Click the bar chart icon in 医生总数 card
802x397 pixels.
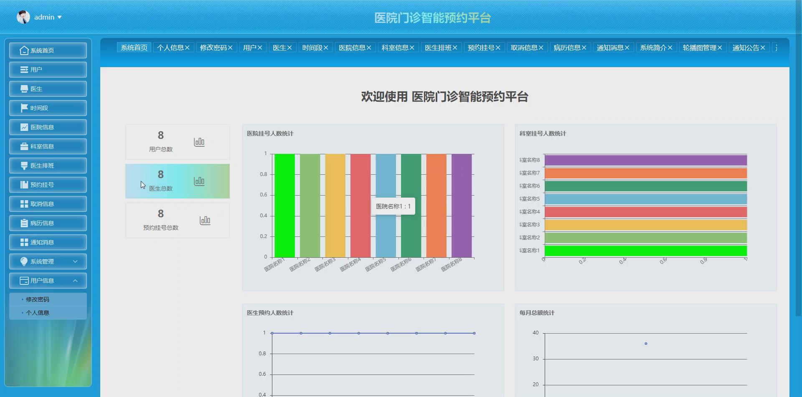(x=199, y=181)
